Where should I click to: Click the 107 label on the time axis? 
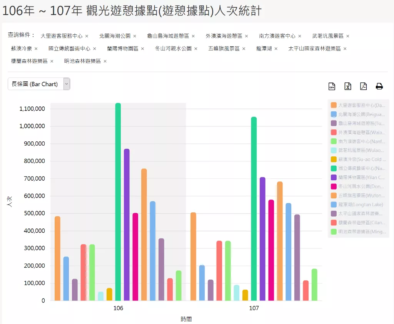click(254, 308)
